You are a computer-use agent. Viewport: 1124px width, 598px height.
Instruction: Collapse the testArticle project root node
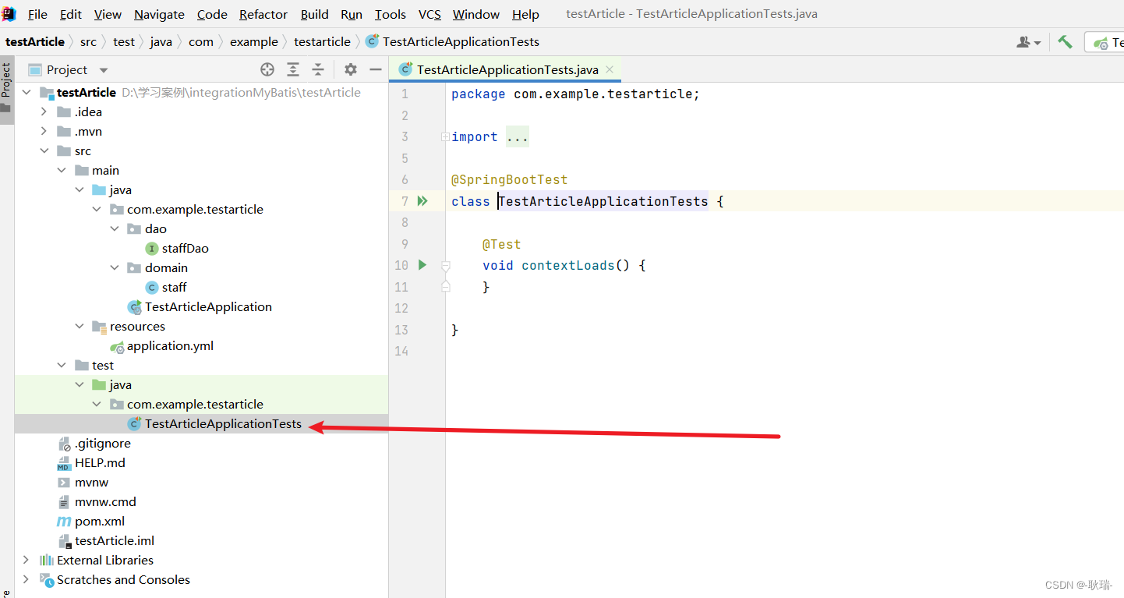(27, 92)
